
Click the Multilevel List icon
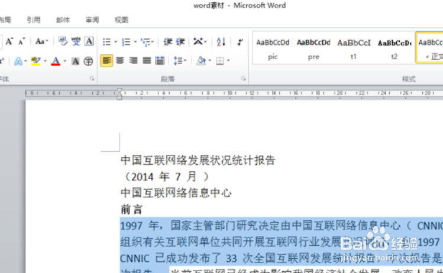[x=147, y=42]
